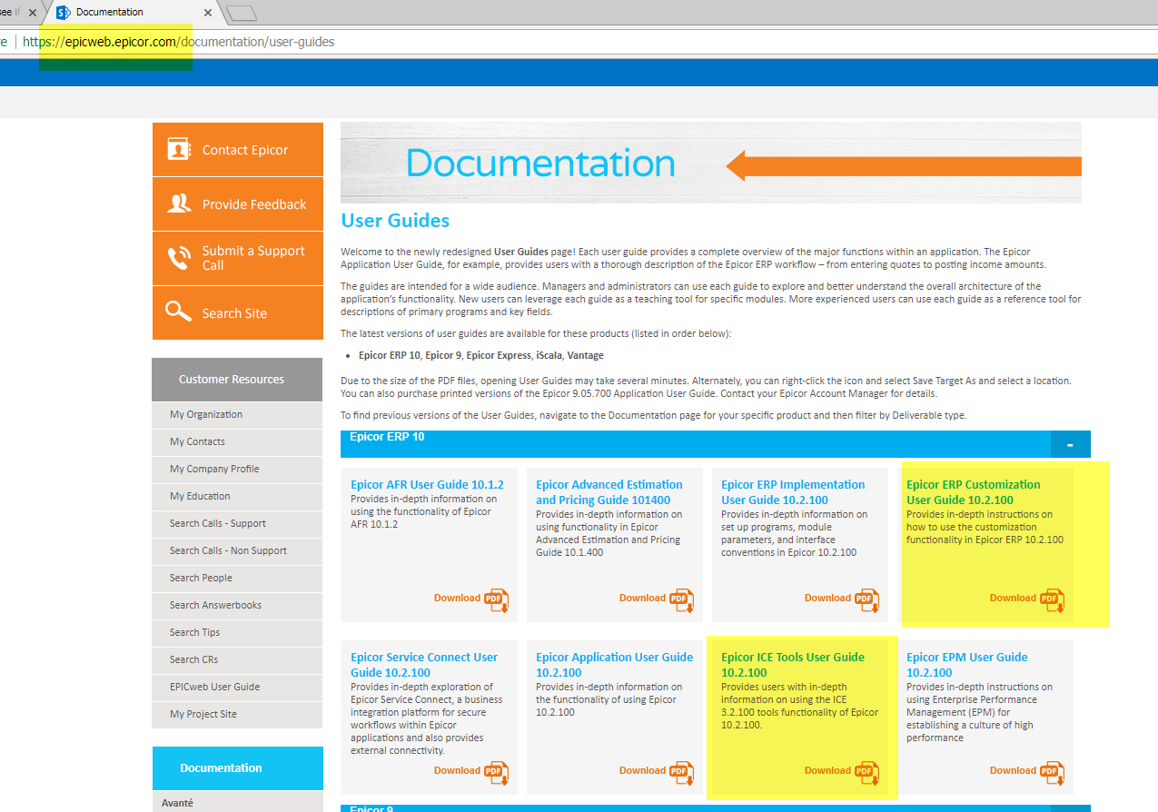Click the Search Site magnifier icon
Viewport: 1158px width, 812px height.
click(x=178, y=312)
